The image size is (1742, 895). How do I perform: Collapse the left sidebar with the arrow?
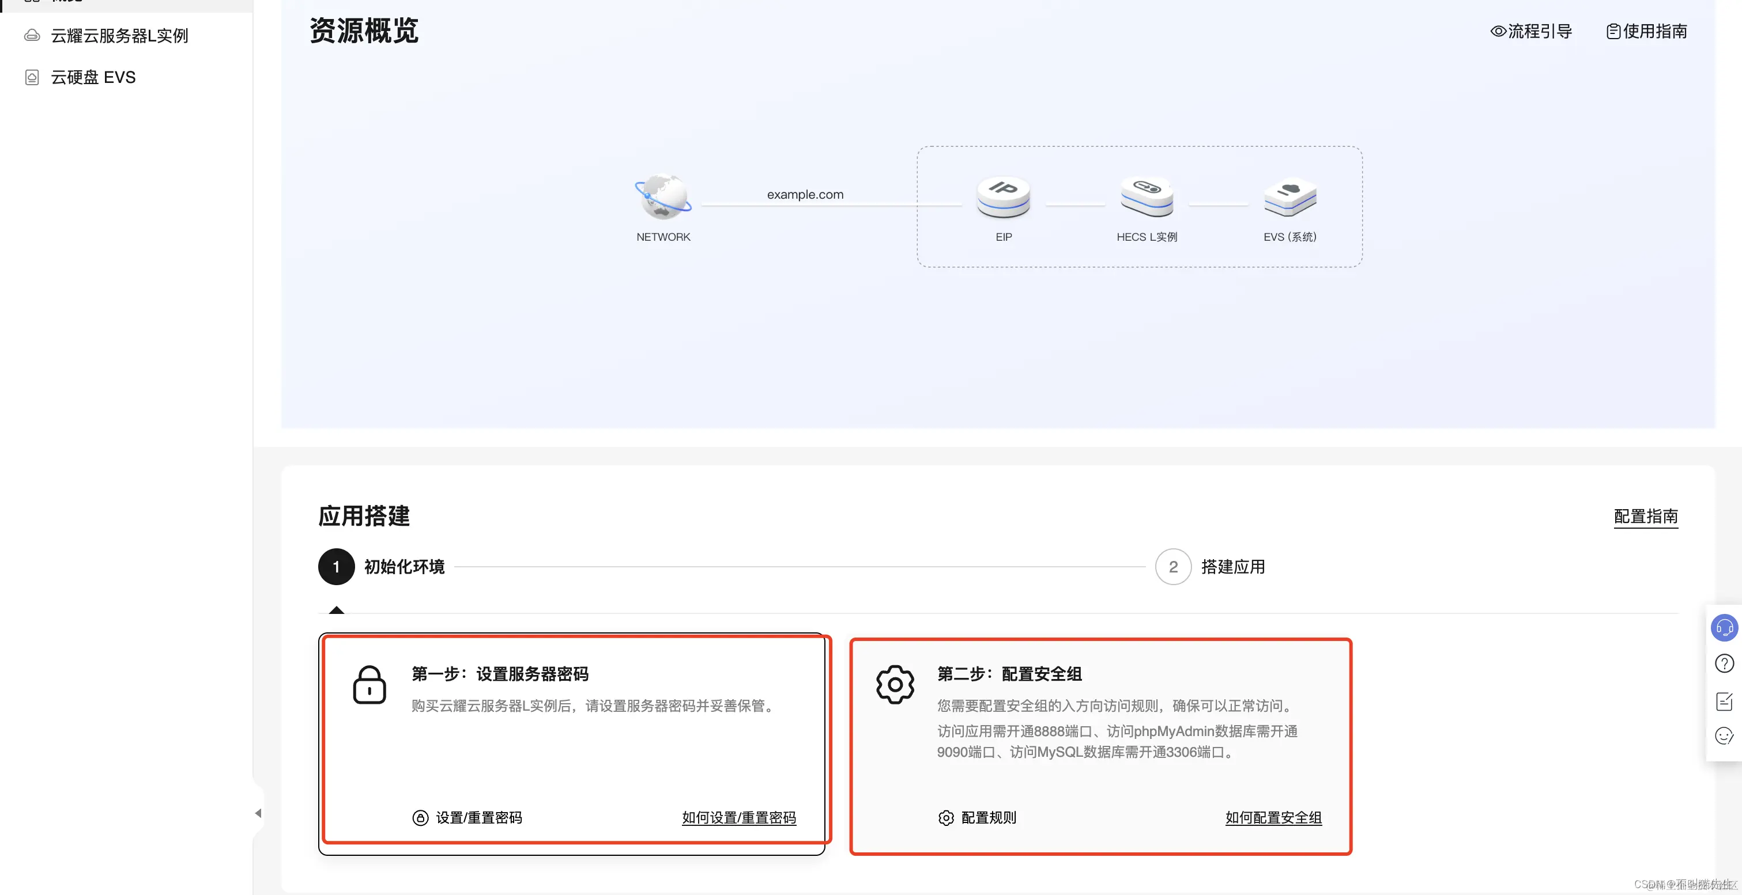[x=259, y=813]
